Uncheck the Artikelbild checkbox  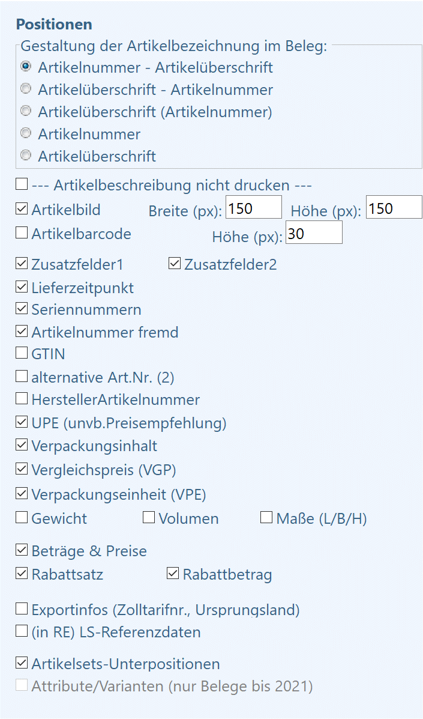pos(22,208)
